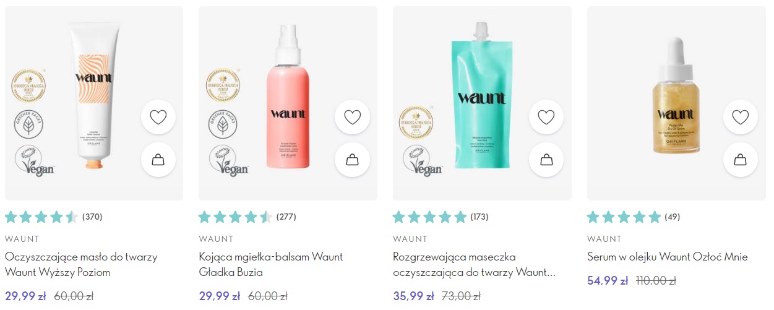Heart the Ozłoć Mnie oil serum
Screen dimensions: 774x310
click(741, 117)
